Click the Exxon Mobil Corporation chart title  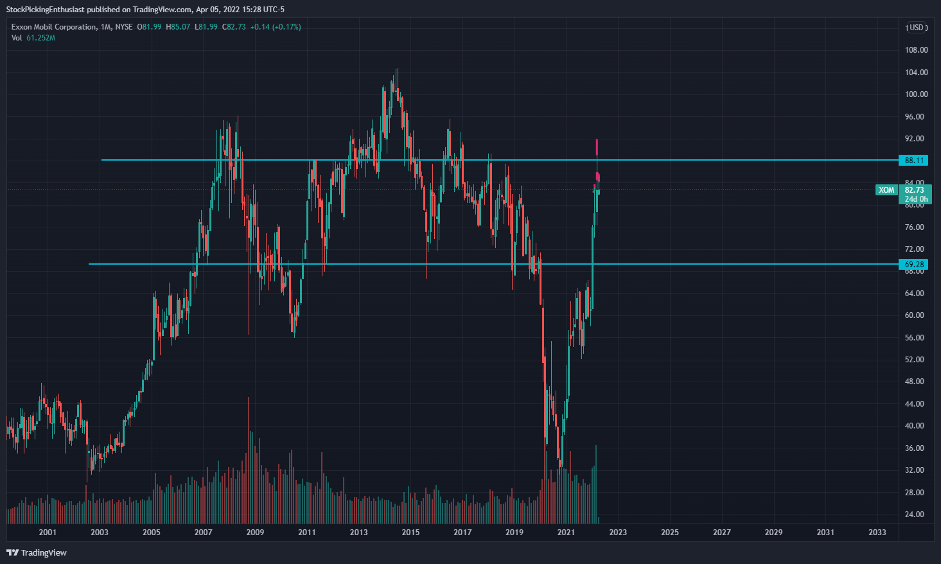coord(54,27)
